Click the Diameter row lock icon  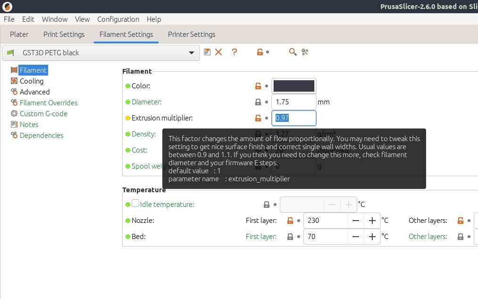258,102
